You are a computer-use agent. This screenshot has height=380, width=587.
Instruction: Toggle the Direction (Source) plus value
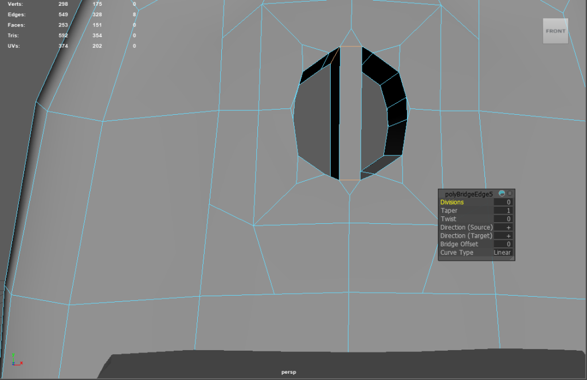click(x=503, y=227)
